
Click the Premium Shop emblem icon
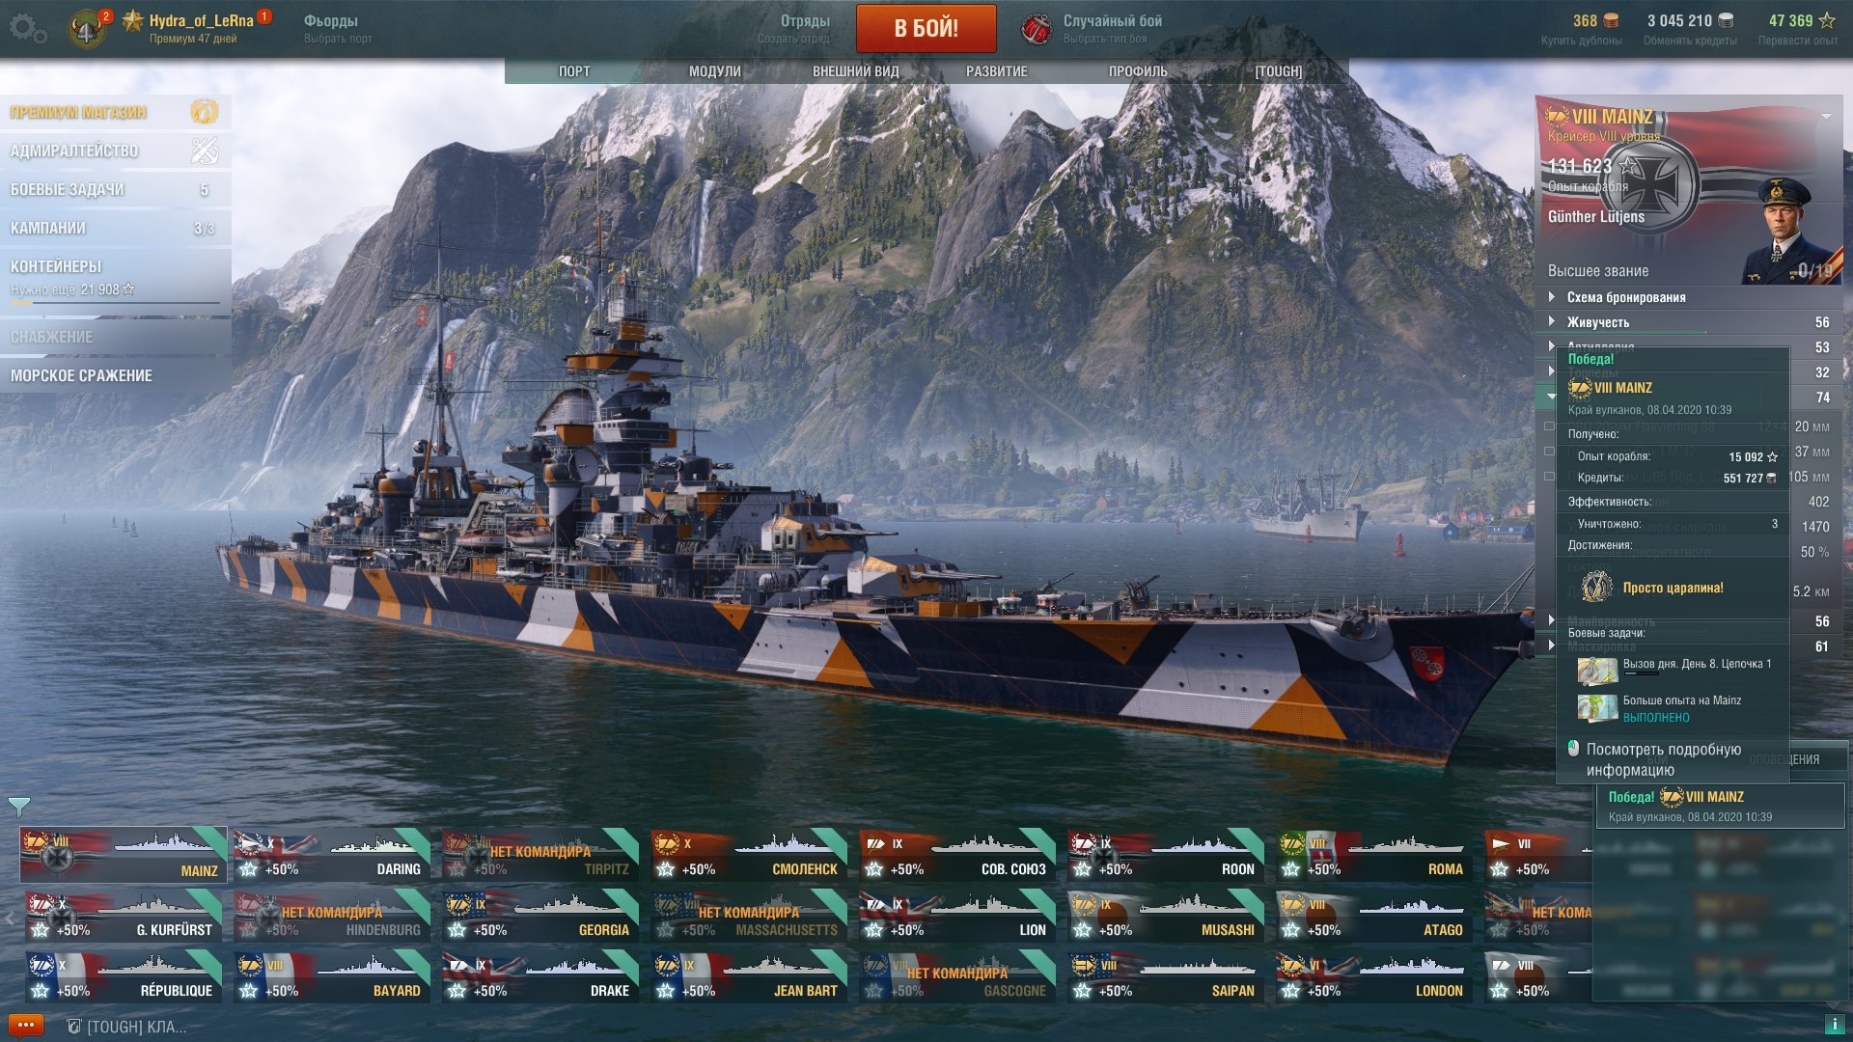[x=205, y=112]
